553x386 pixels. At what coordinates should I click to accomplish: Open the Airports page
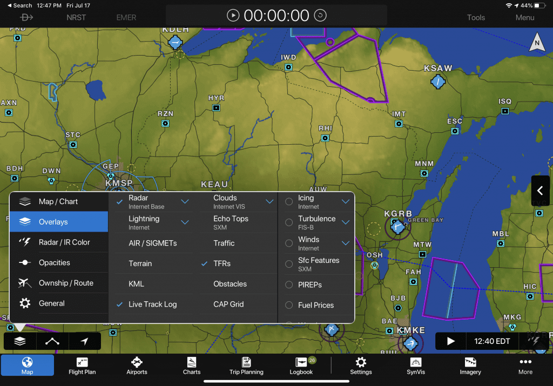tap(137, 366)
